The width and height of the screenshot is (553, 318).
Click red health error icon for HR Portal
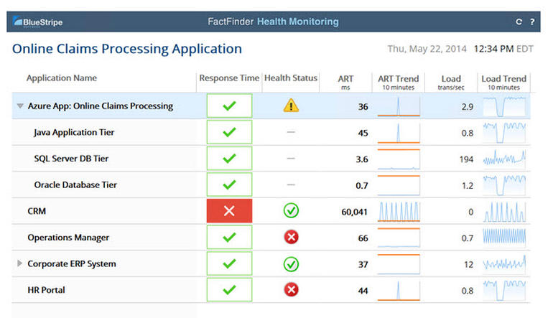click(x=291, y=290)
